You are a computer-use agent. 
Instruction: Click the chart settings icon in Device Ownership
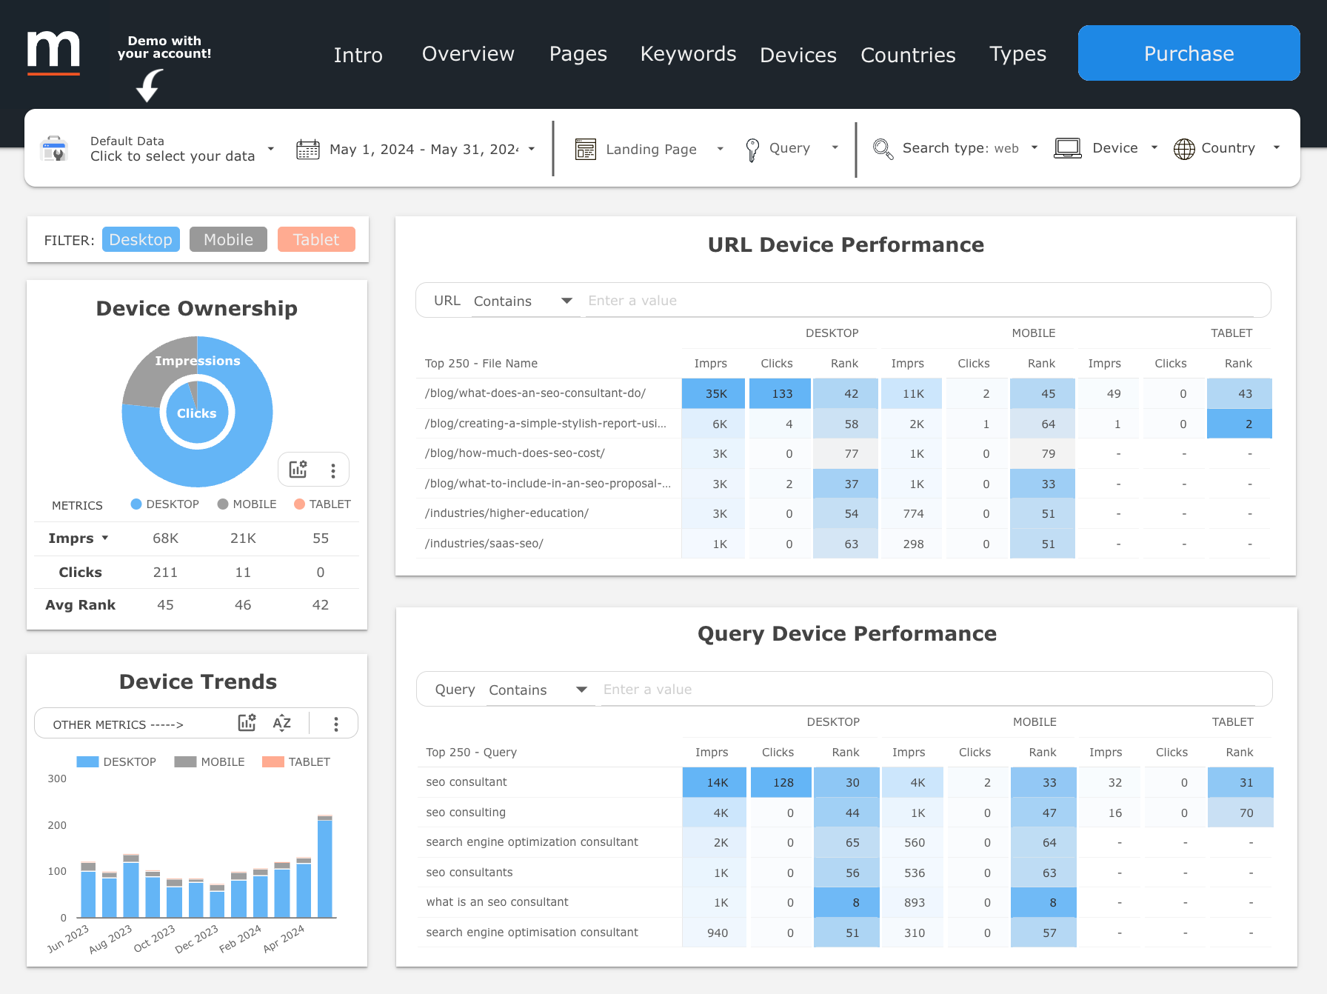[298, 470]
